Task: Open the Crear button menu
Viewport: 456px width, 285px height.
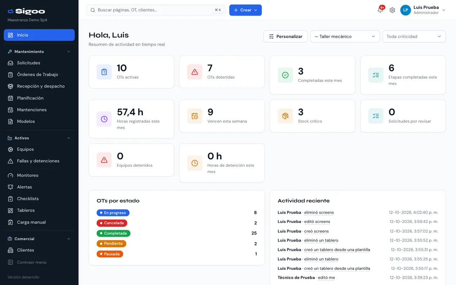Action: (245, 10)
